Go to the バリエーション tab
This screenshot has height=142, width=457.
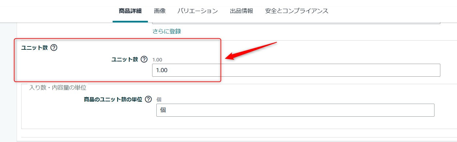click(x=197, y=11)
